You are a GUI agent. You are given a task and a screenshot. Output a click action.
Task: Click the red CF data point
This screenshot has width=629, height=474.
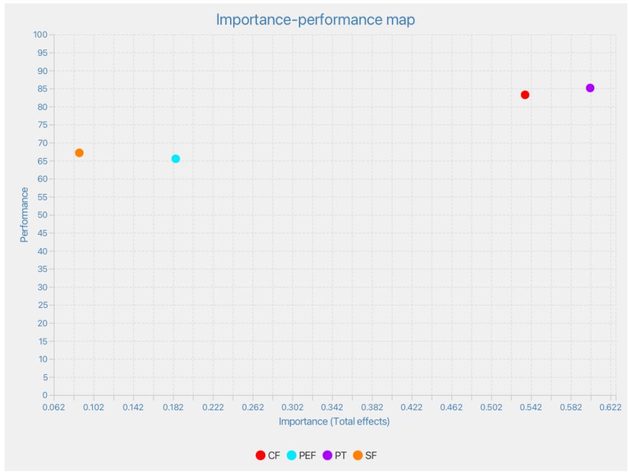[525, 94]
